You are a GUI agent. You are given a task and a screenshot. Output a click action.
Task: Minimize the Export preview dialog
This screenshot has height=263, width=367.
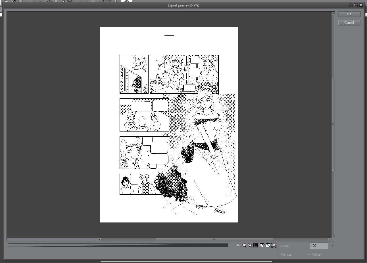point(351,5)
